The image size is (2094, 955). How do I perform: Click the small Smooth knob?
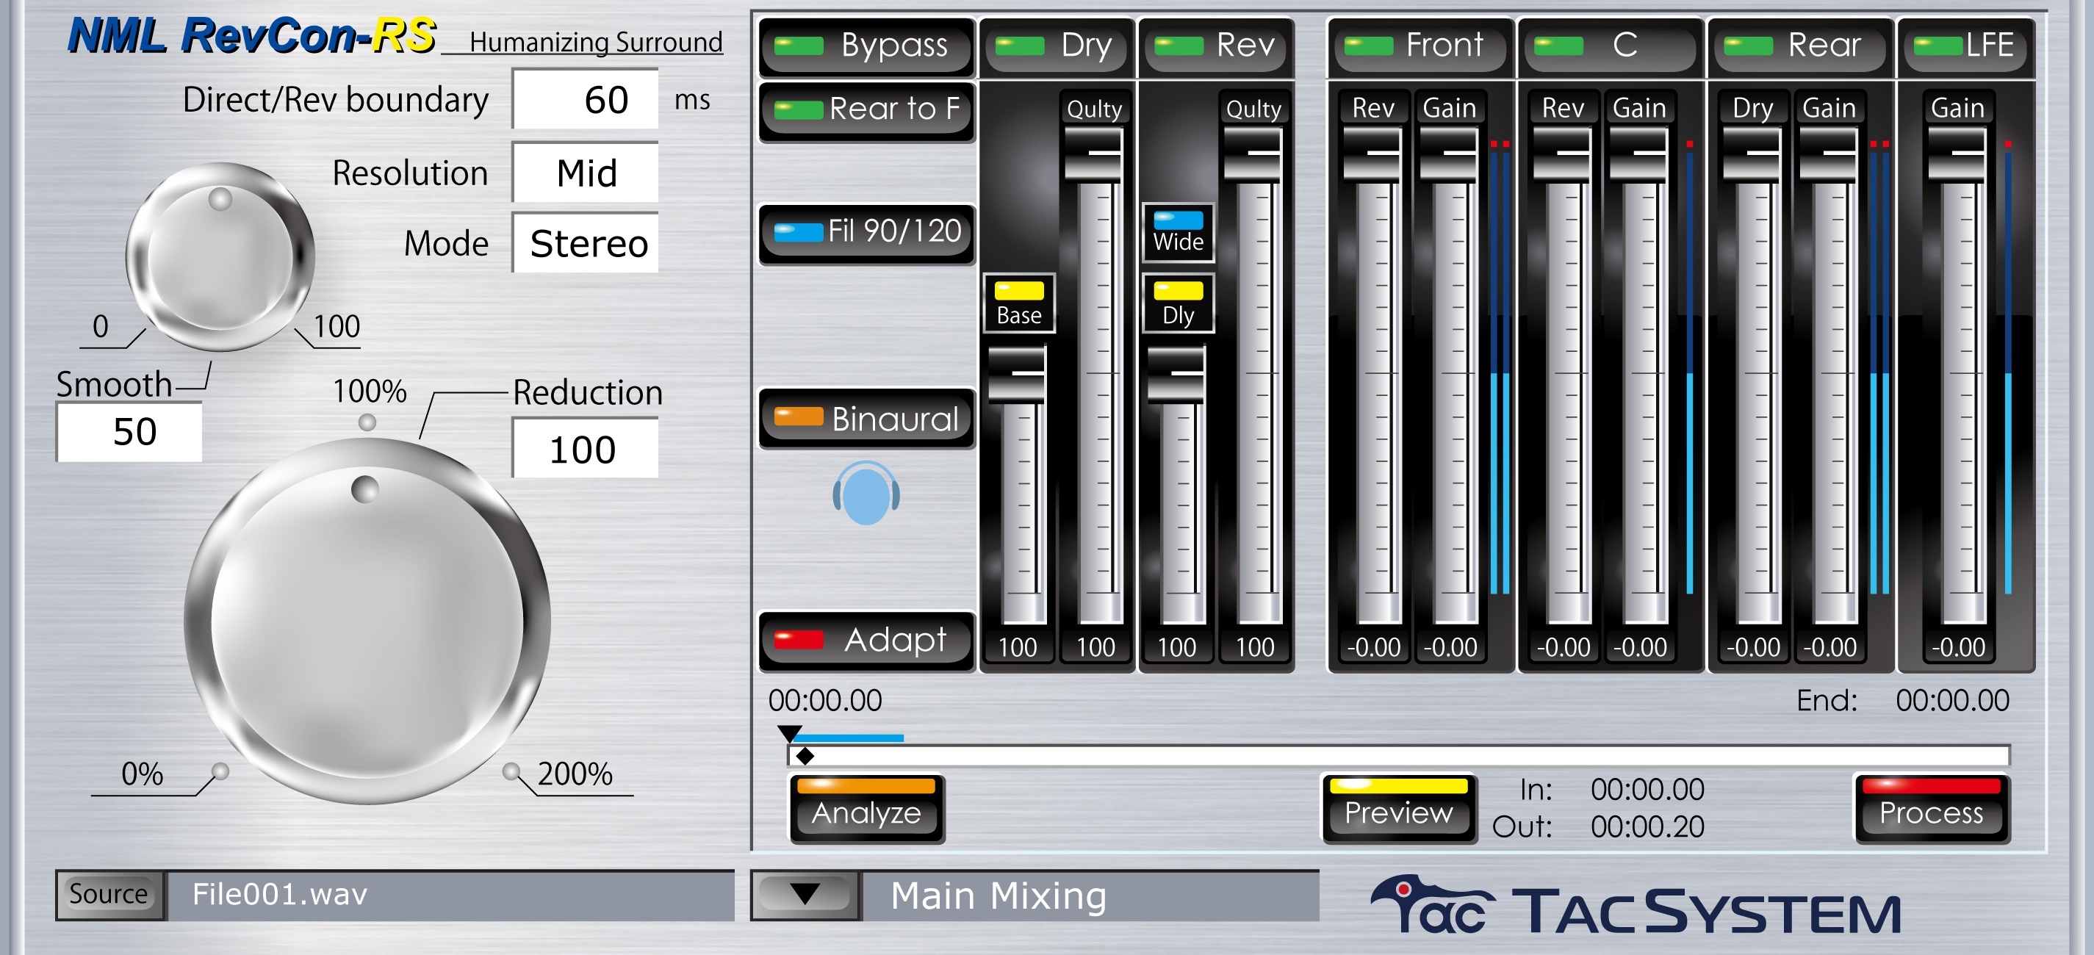click(x=220, y=257)
